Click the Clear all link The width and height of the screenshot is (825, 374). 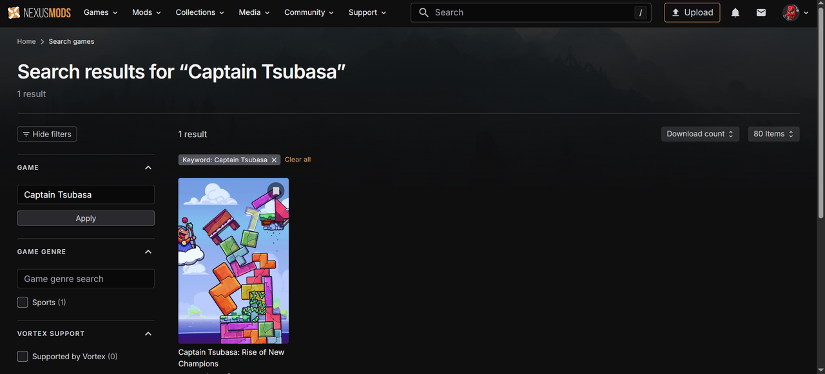(298, 160)
